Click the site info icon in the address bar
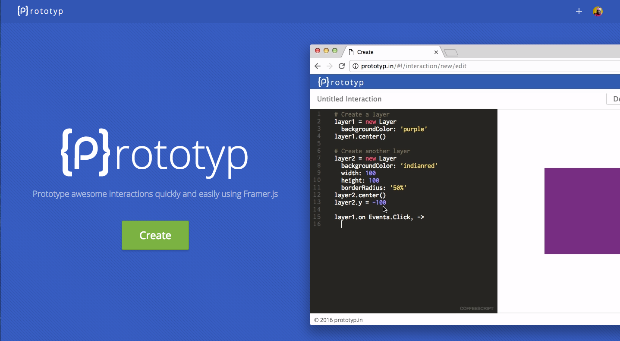 [355, 66]
